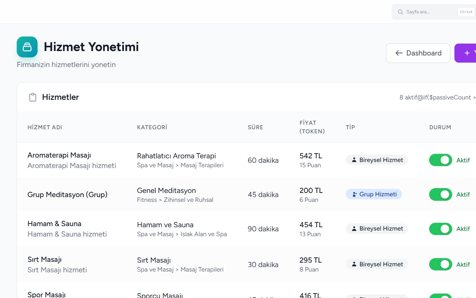Click the left arrow icon on Dashboard button
Image resolution: width=476 pixels, height=298 pixels.
pos(399,53)
